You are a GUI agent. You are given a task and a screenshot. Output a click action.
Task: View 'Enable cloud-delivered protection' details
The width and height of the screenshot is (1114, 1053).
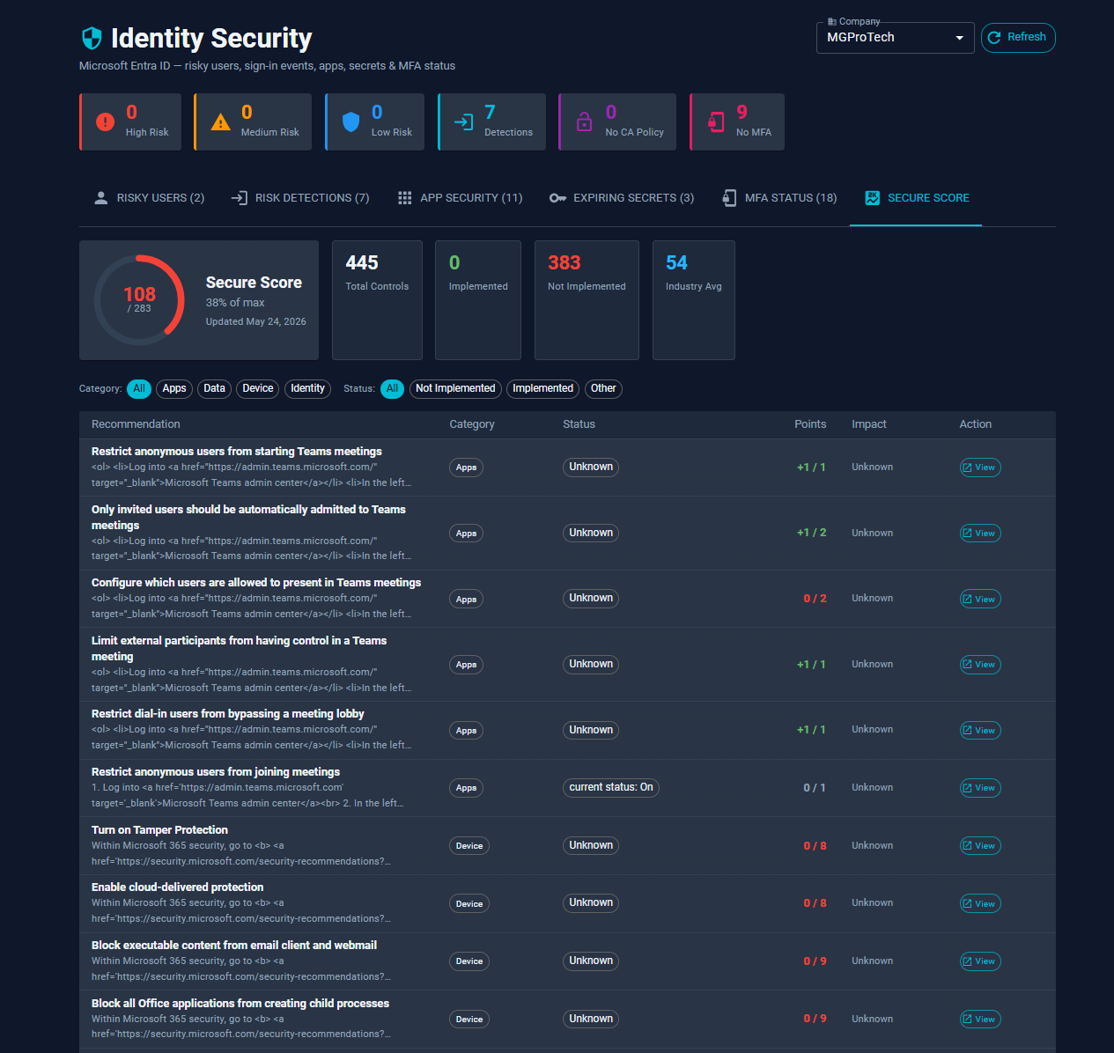pyautogui.click(x=980, y=904)
